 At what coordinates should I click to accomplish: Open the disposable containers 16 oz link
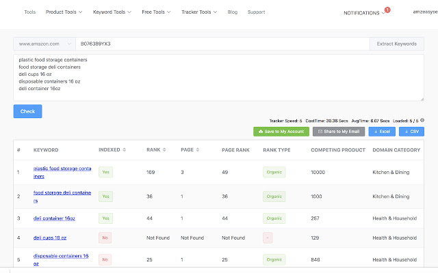click(x=61, y=259)
